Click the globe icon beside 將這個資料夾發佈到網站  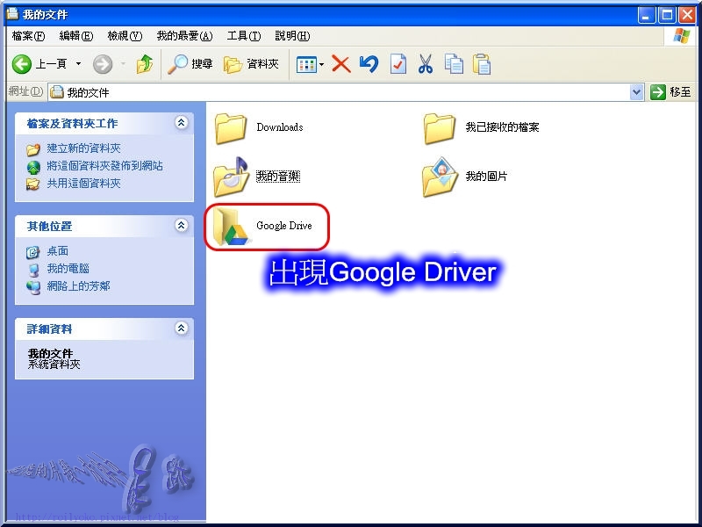click(x=33, y=167)
